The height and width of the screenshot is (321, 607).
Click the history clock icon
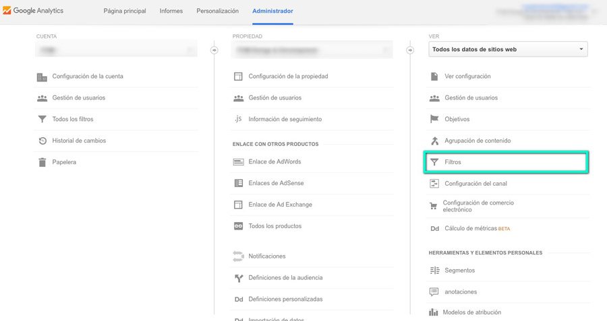[x=42, y=141]
